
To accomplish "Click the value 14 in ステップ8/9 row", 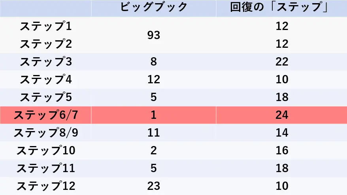I will tap(282, 133).
